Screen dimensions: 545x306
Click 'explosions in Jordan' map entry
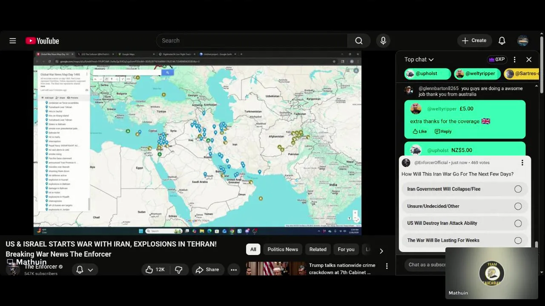pyautogui.click(x=59, y=210)
